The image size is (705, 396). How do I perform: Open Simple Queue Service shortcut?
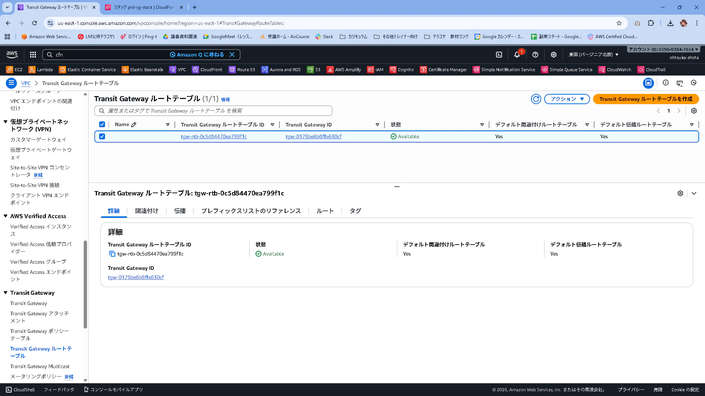tap(567, 70)
